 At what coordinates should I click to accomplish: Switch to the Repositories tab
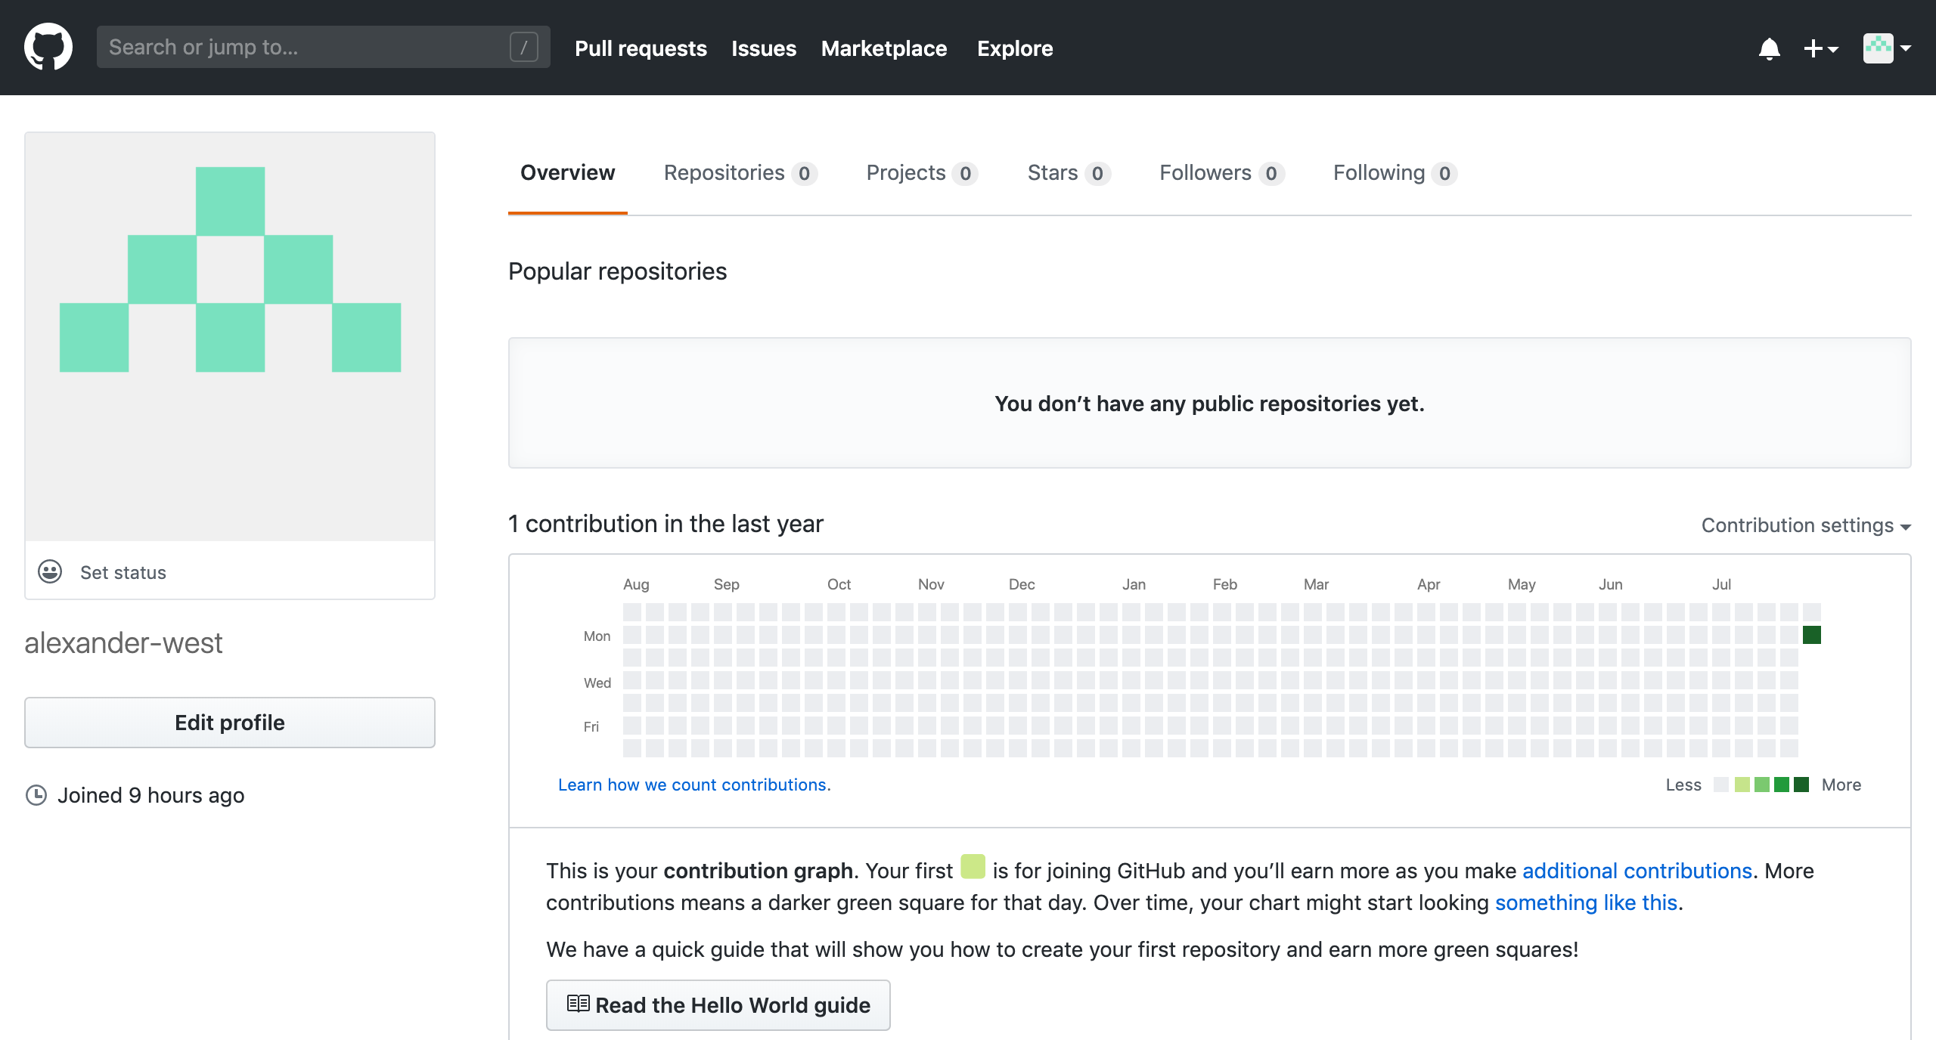[x=723, y=172]
